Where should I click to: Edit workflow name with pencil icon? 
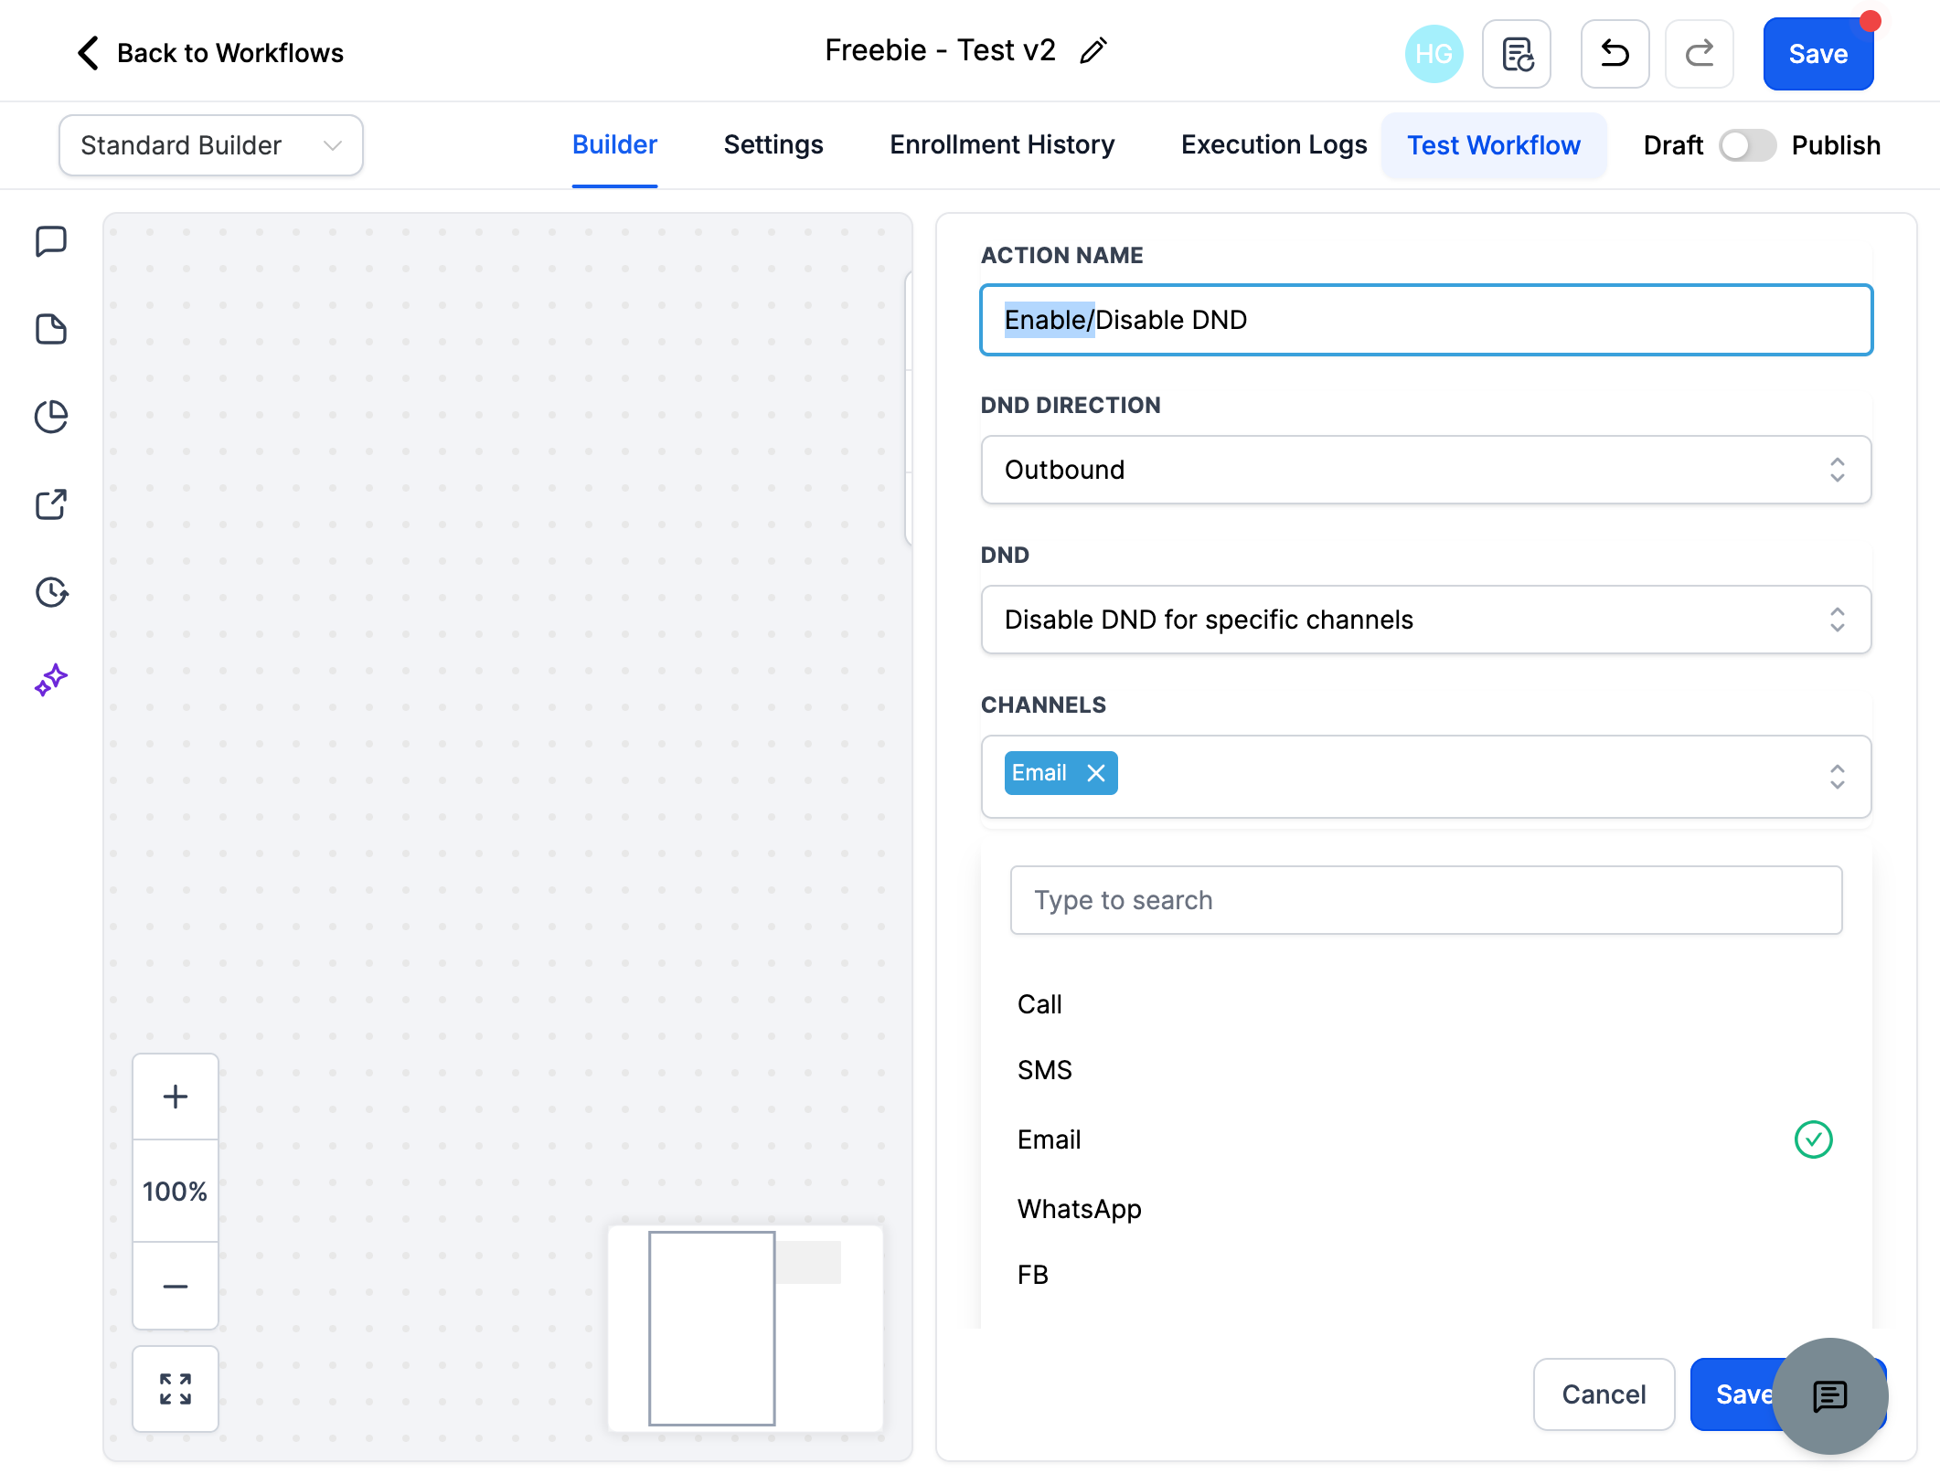click(1093, 51)
